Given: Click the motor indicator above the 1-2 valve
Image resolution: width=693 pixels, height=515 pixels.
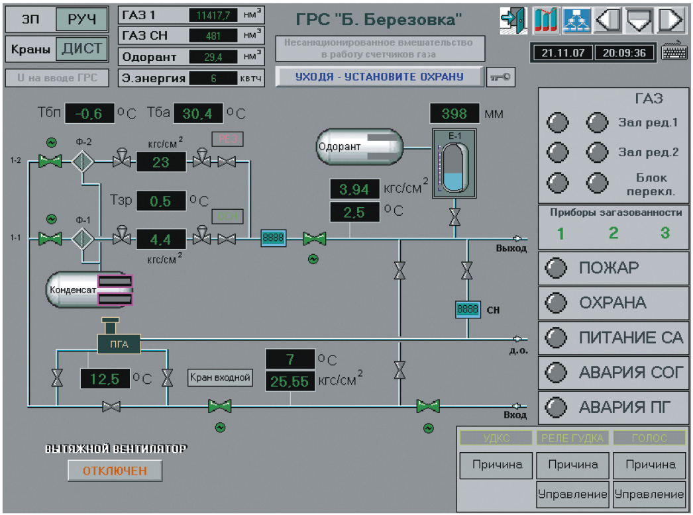Looking at the screenshot, I should coord(51,142).
